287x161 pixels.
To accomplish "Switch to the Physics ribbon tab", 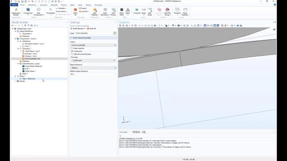I will 64,5.
